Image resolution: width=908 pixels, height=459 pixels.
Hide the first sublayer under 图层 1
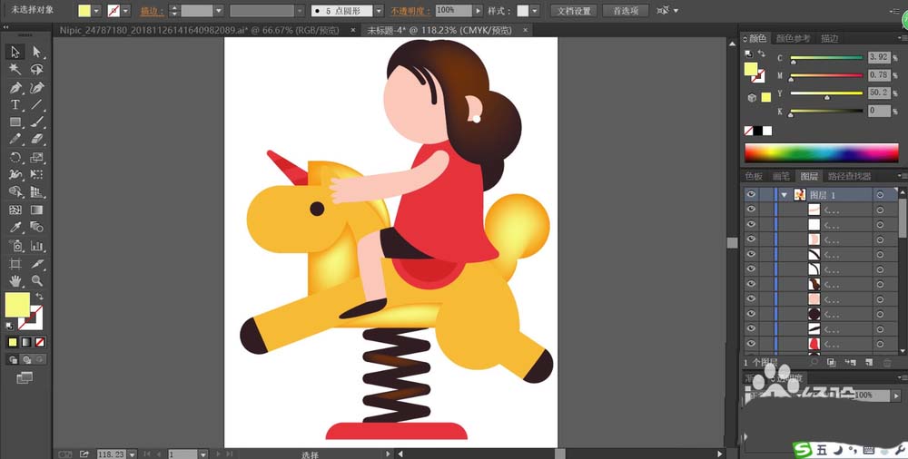(x=751, y=210)
